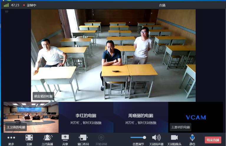Click the red 结束直播 button
The image size is (226, 146).
pyautogui.click(x=213, y=140)
